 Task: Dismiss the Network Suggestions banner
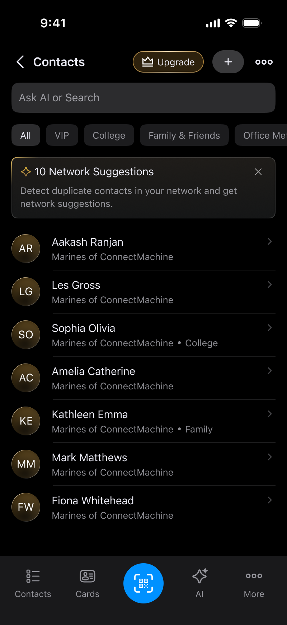pos(258,172)
